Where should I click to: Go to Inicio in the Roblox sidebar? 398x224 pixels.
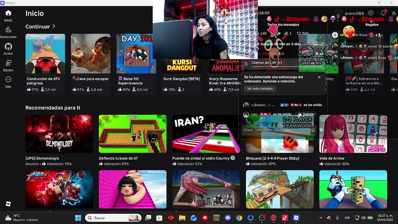click(x=8, y=16)
